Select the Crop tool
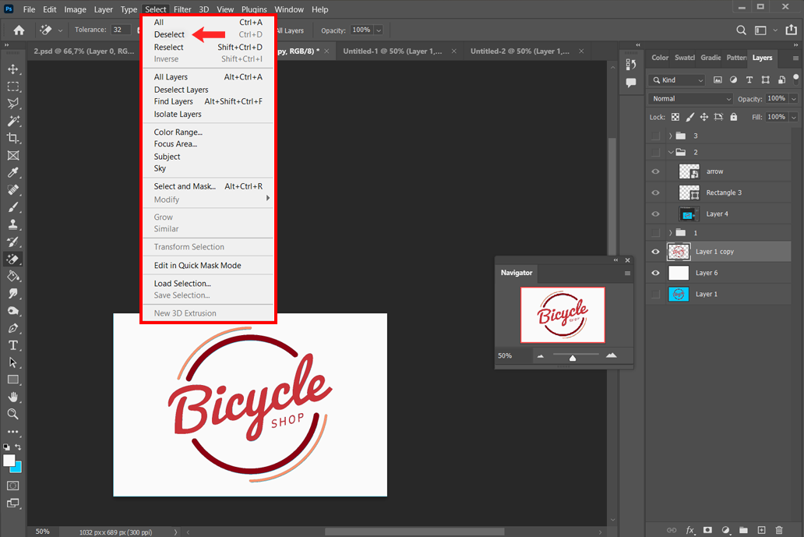 point(13,138)
